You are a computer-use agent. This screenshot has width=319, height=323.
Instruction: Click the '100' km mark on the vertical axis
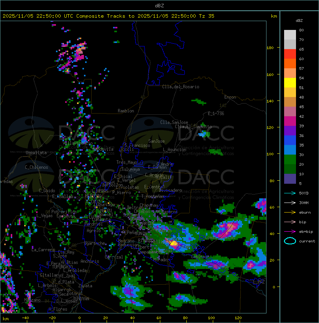pos(270,154)
